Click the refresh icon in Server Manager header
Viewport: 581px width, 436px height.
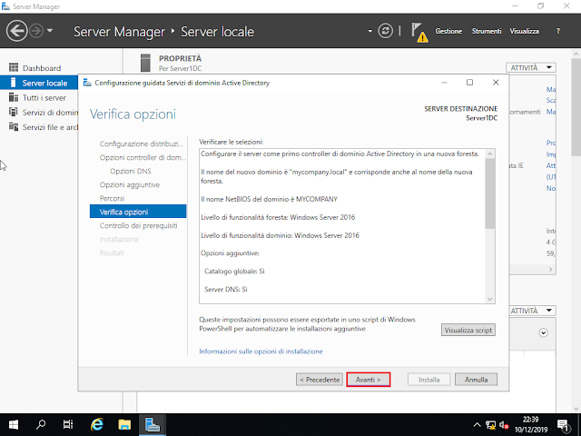385,31
